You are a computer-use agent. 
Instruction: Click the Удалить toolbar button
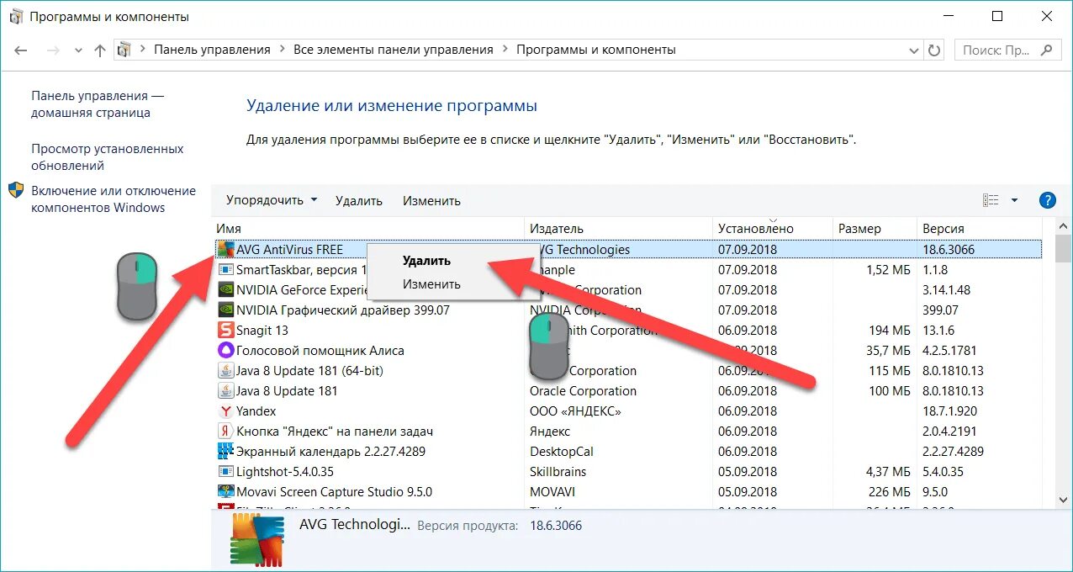(x=359, y=200)
